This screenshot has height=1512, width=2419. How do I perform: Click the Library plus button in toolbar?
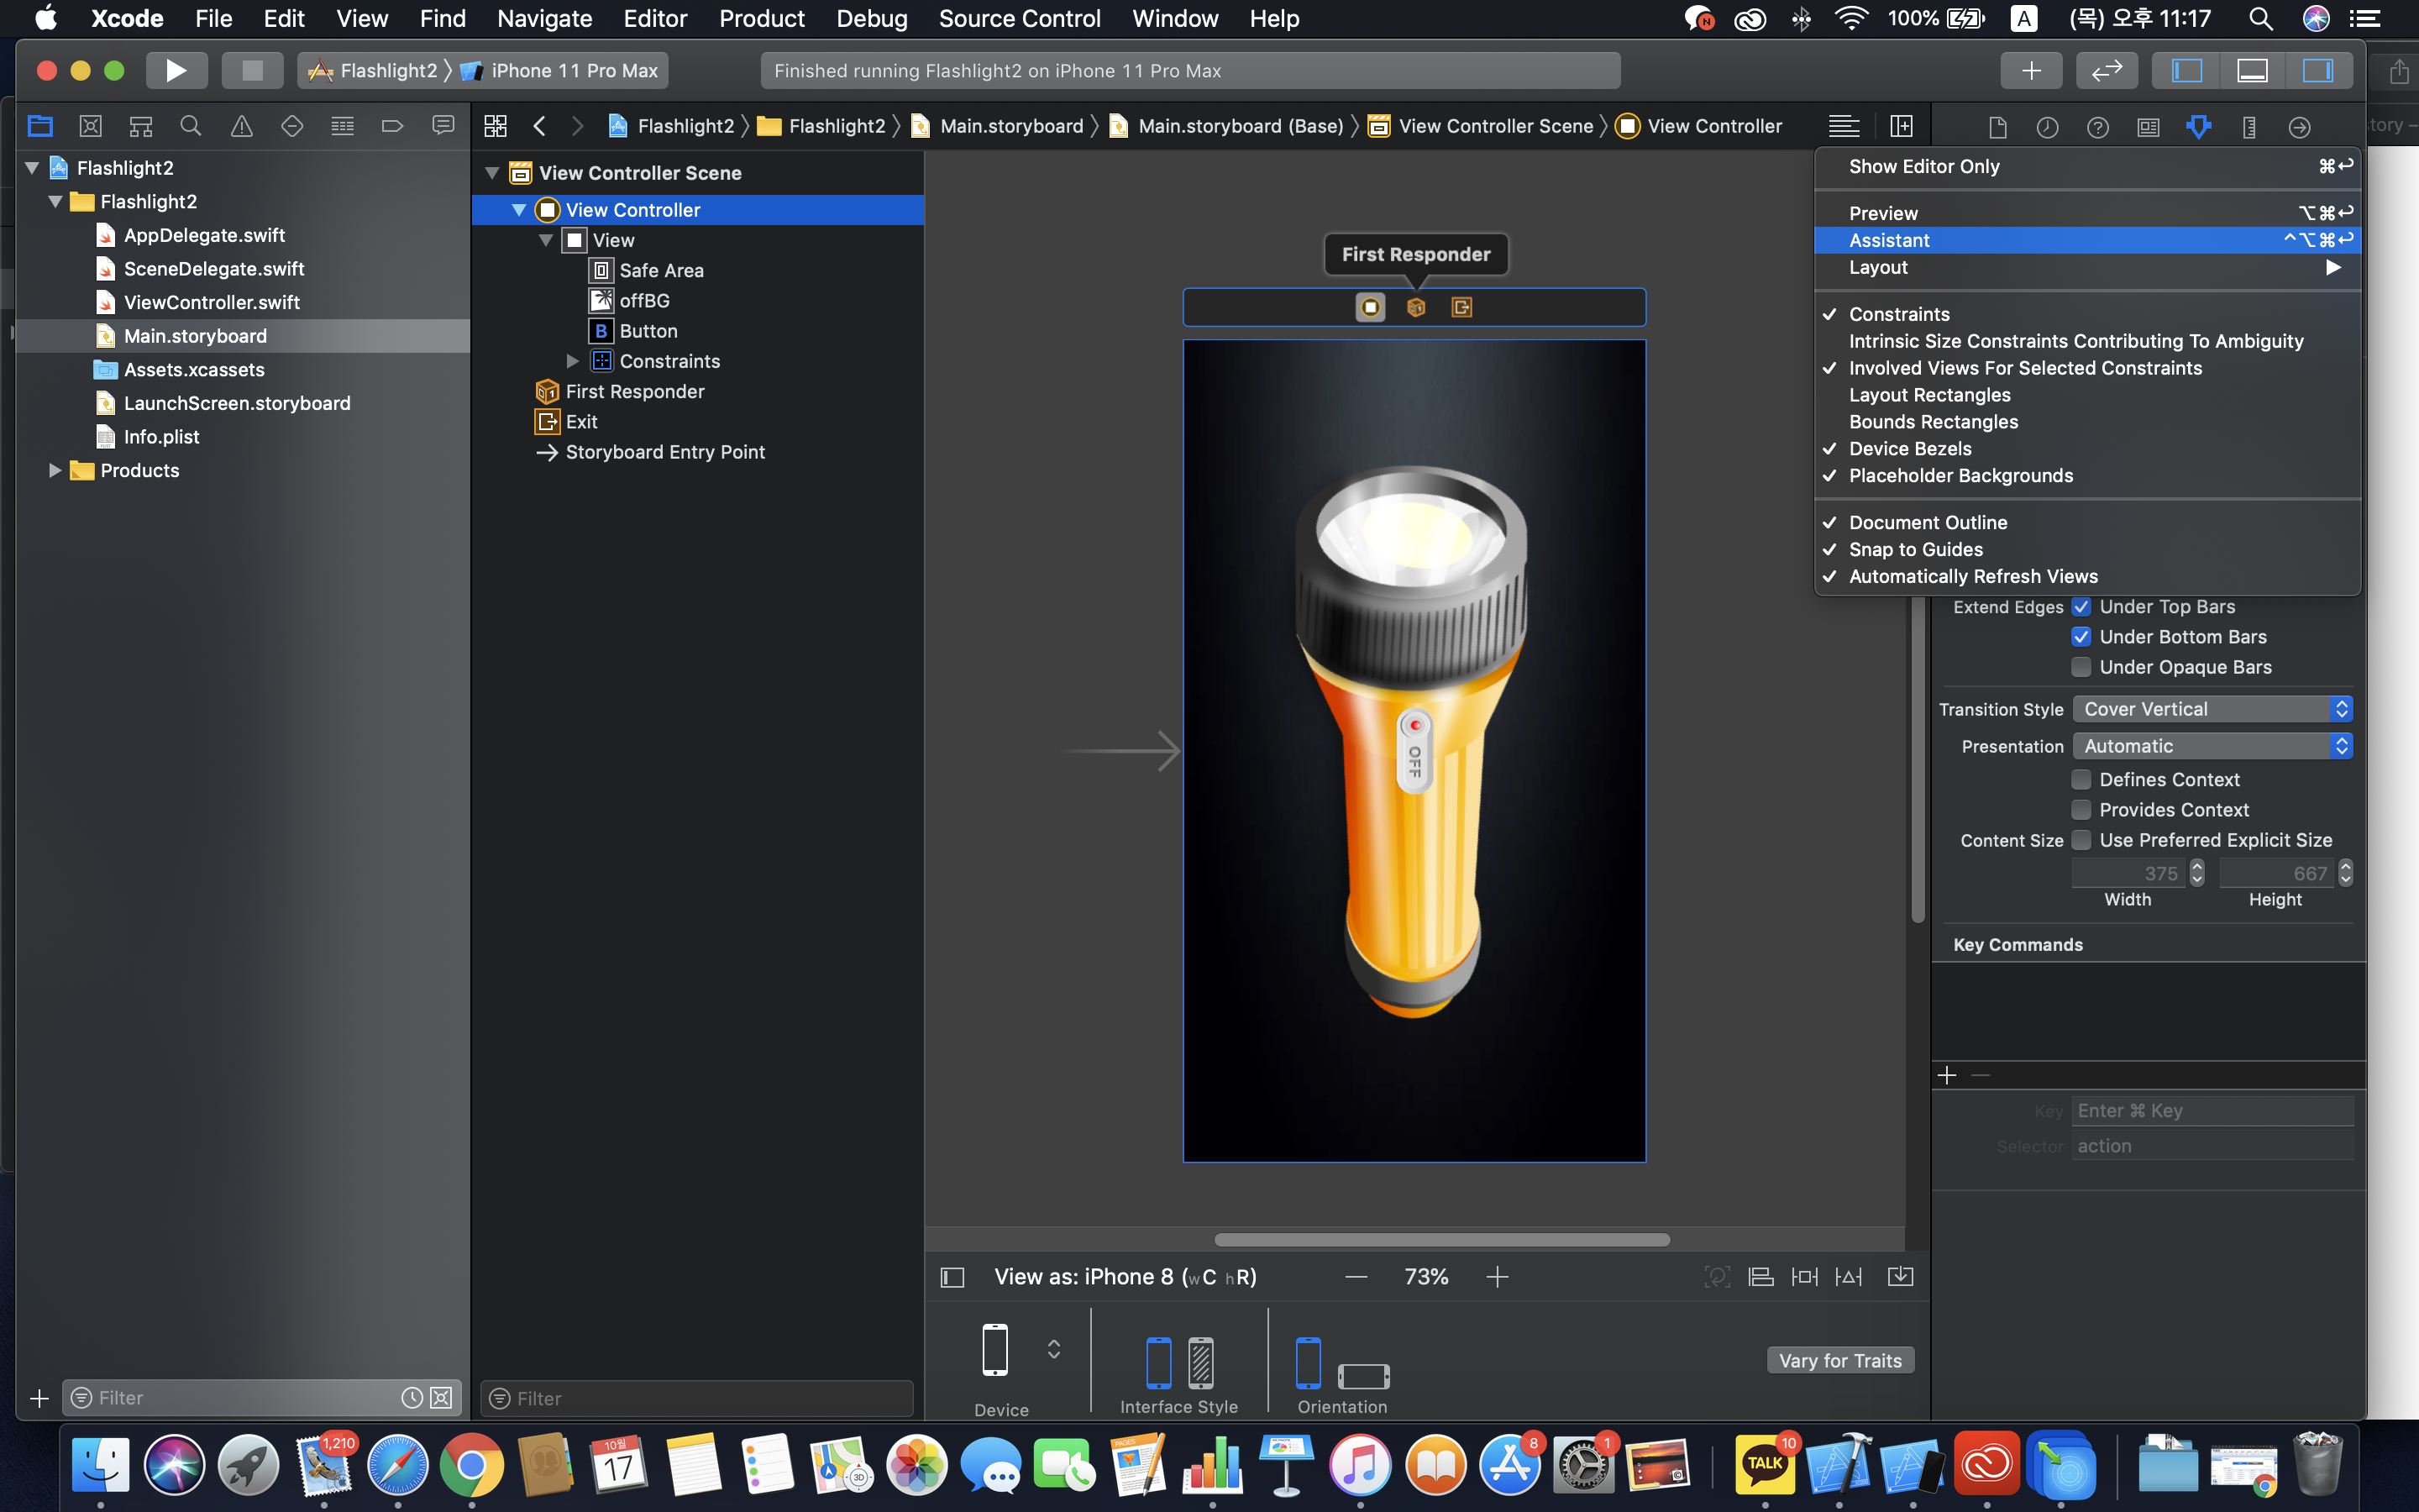click(x=2030, y=70)
